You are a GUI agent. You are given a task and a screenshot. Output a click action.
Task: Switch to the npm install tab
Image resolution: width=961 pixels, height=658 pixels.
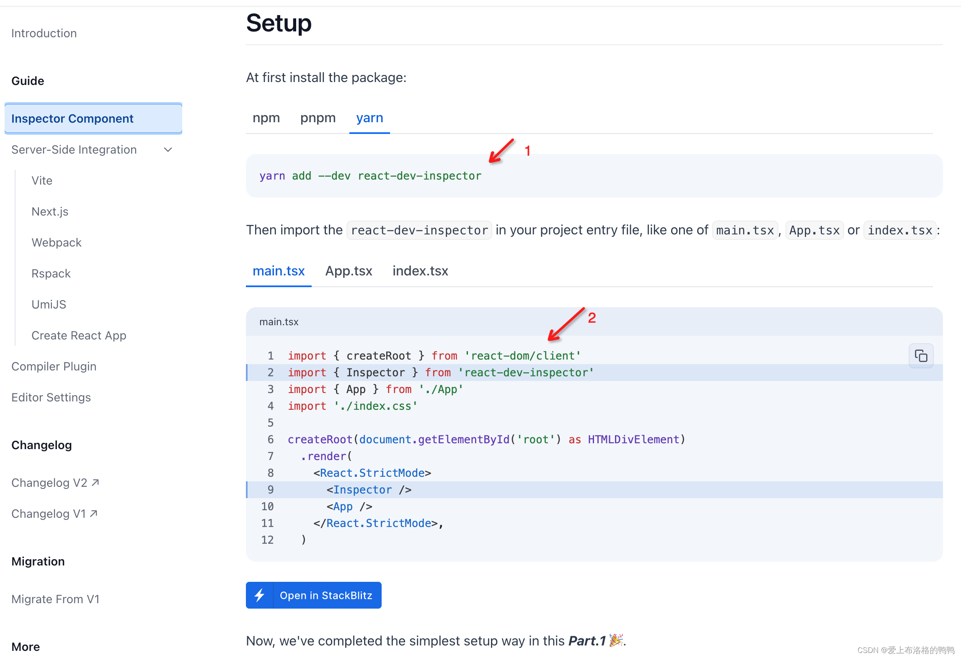[x=266, y=118]
